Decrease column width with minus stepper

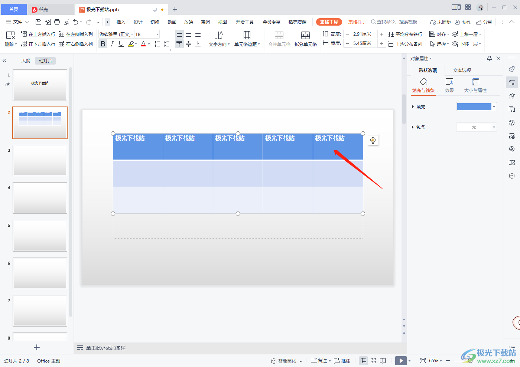(x=348, y=44)
